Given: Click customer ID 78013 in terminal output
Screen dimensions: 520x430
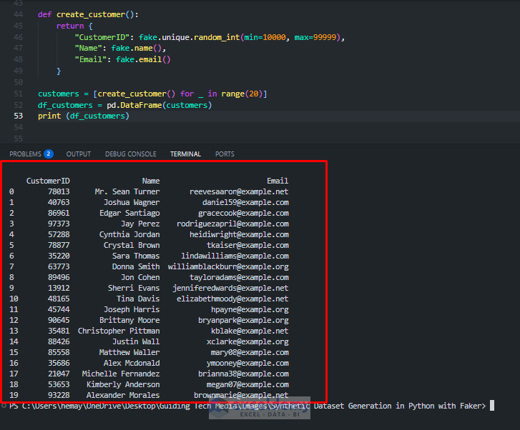Looking at the screenshot, I should pyautogui.click(x=59, y=191).
